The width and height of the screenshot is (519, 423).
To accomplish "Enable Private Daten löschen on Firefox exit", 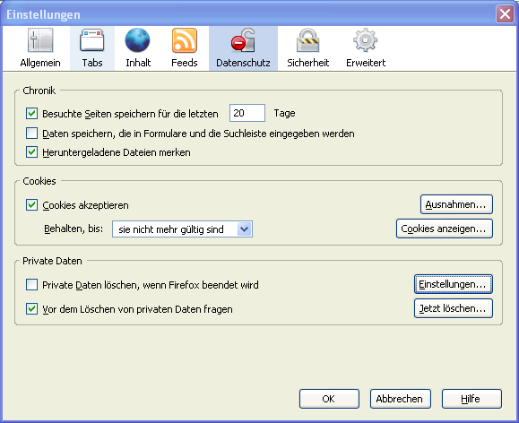I will [31, 285].
